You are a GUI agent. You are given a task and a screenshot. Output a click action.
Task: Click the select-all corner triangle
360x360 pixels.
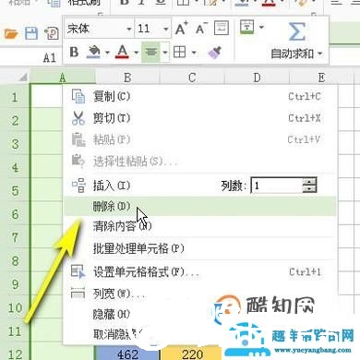tap(22, 77)
